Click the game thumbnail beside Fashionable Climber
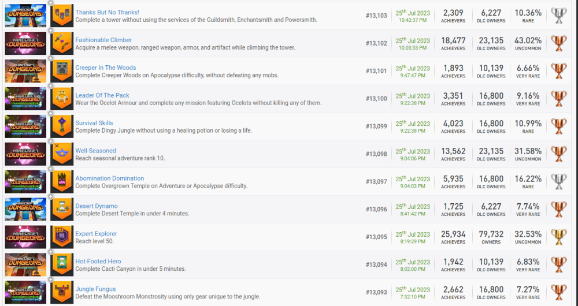The image size is (578, 306). (25, 44)
